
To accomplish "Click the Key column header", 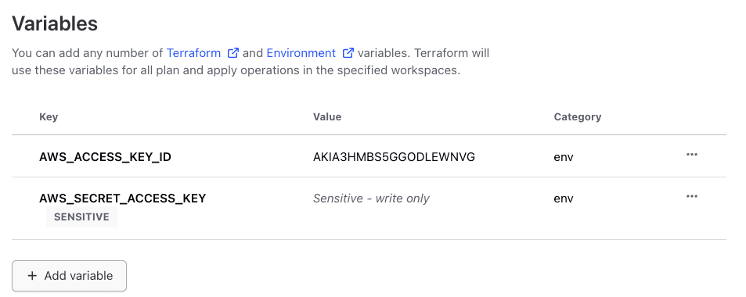I will pos(49,117).
